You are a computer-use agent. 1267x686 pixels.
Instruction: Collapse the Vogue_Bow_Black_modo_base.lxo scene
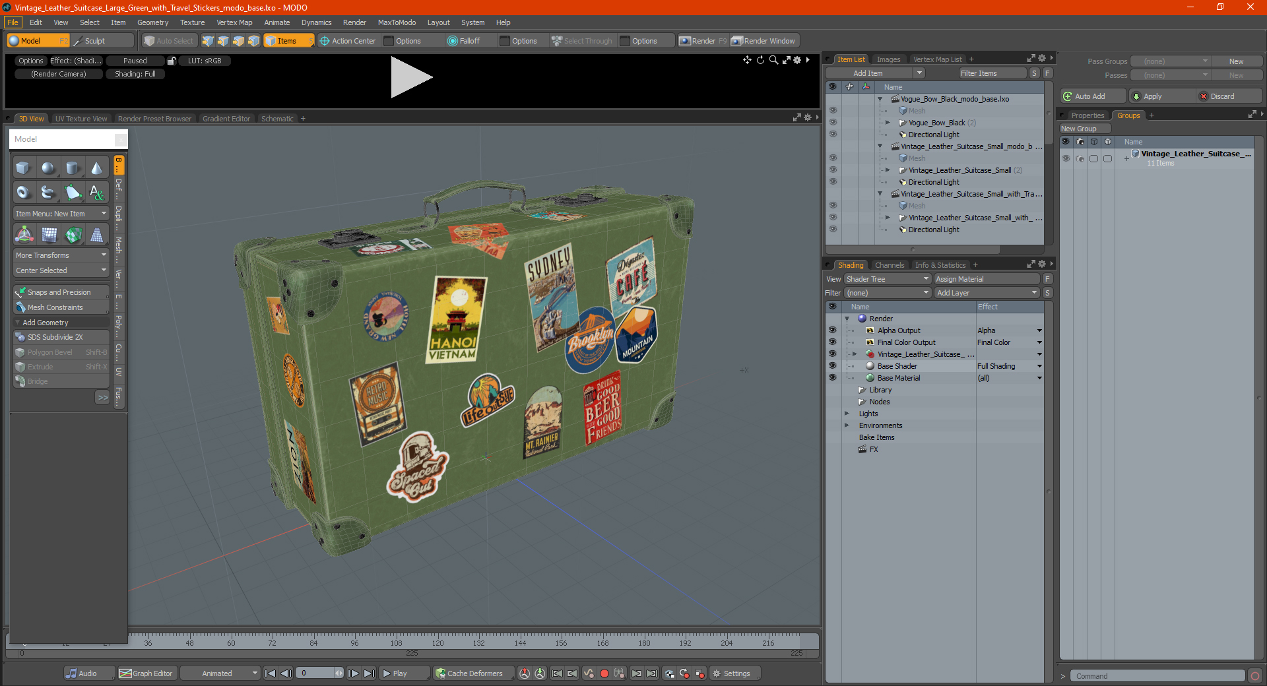pos(880,99)
